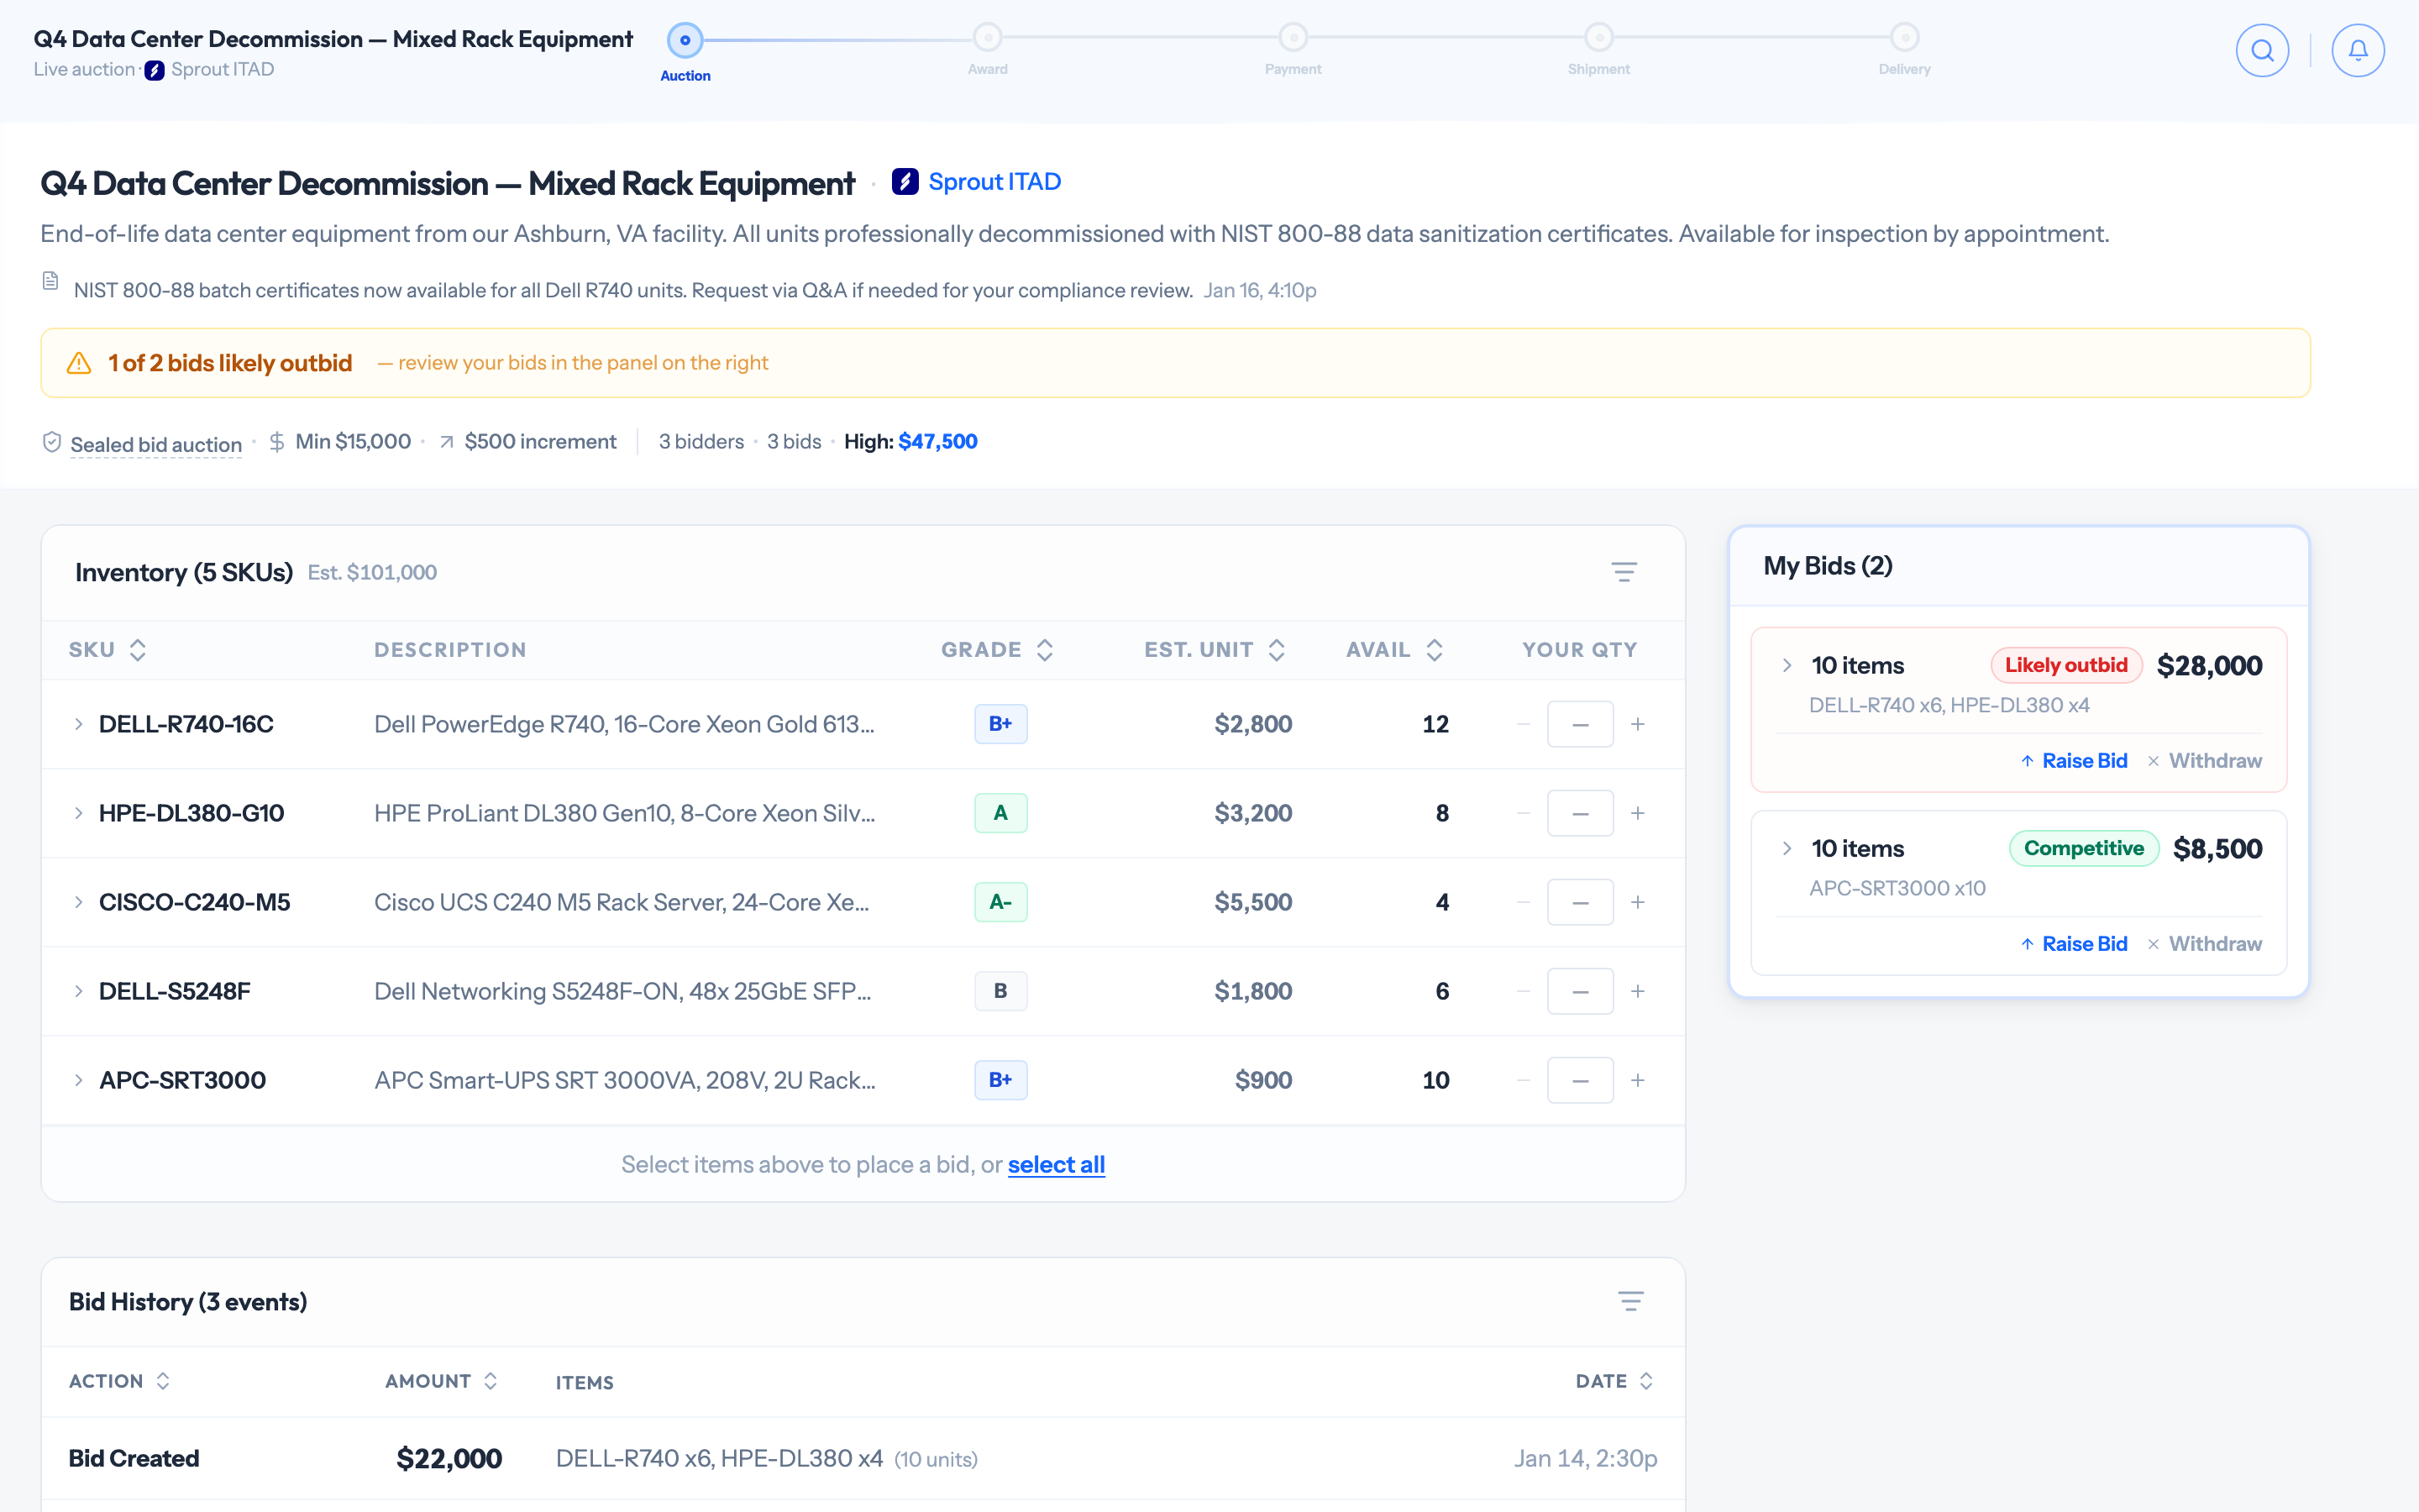Image resolution: width=2419 pixels, height=1512 pixels.
Task: Click the Sprout ITAD logo next to title
Action: click(905, 182)
